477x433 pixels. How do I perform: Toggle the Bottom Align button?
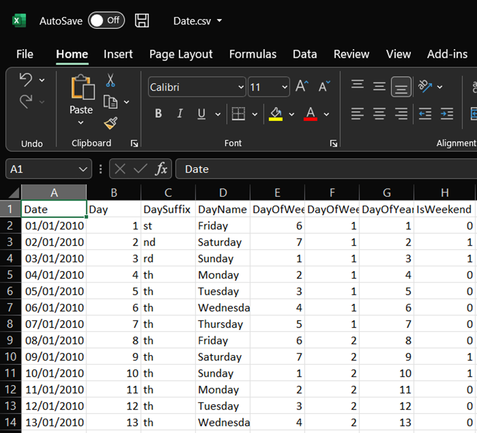coord(401,87)
